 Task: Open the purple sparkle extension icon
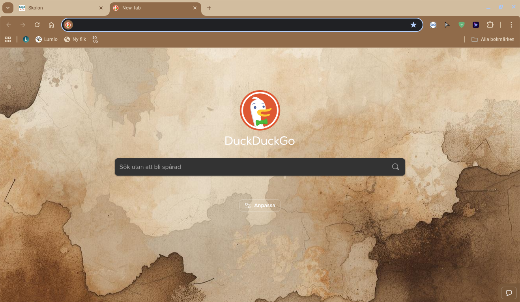coord(476,25)
